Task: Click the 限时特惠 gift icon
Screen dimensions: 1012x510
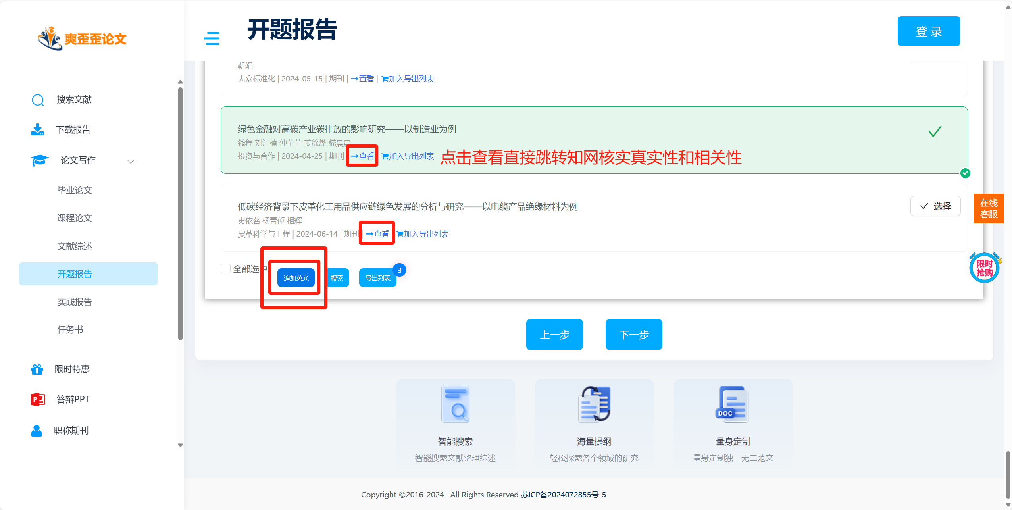Action: pos(37,369)
